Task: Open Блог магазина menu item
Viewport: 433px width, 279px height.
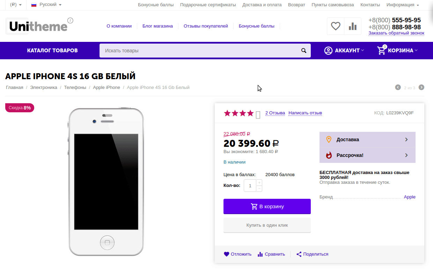Action: tap(157, 26)
